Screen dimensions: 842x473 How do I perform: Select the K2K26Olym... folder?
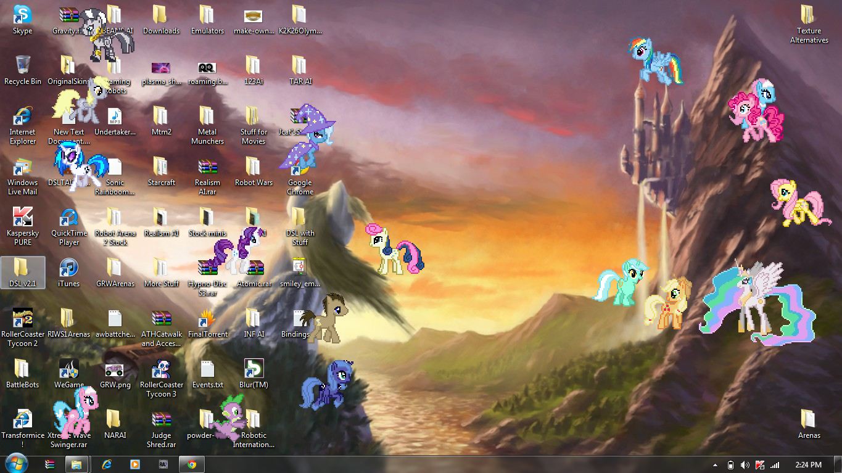pos(300,20)
